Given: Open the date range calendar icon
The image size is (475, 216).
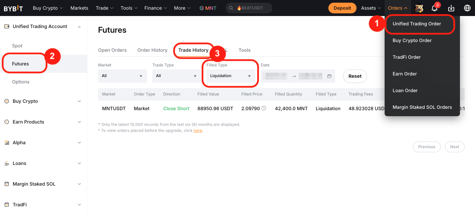Looking at the screenshot, I should (329, 76).
